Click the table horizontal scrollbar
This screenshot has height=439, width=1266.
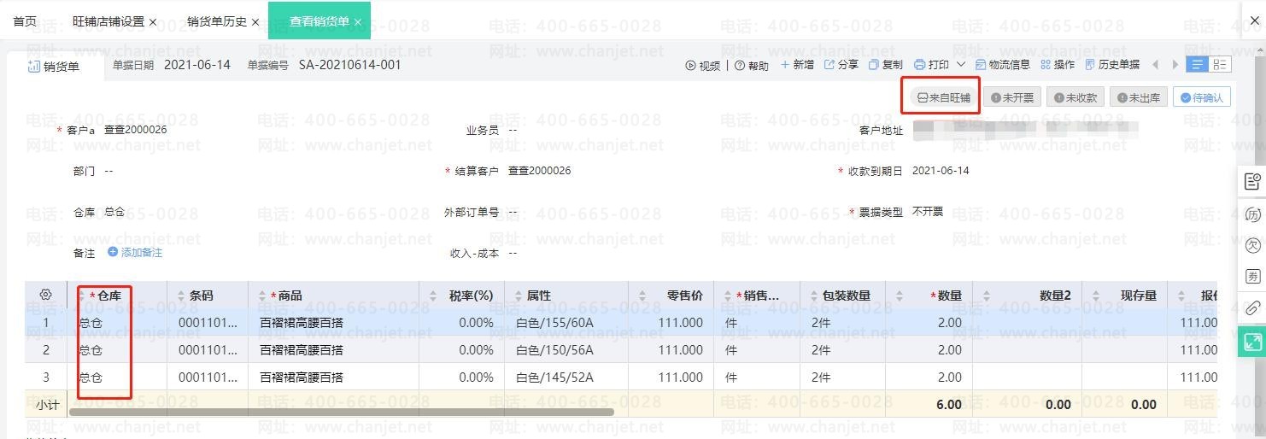click(x=341, y=412)
